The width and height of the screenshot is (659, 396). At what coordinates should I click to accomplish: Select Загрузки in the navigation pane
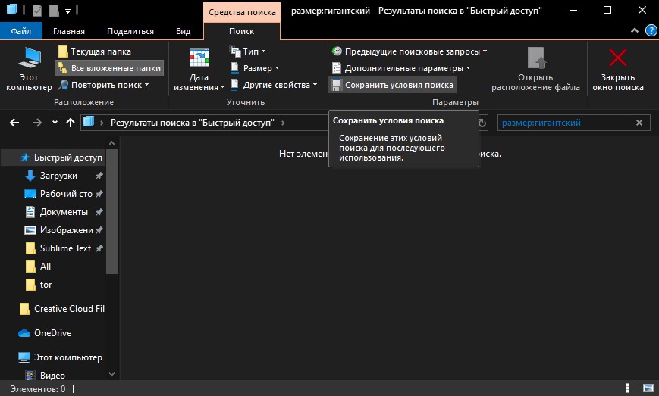click(58, 176)
